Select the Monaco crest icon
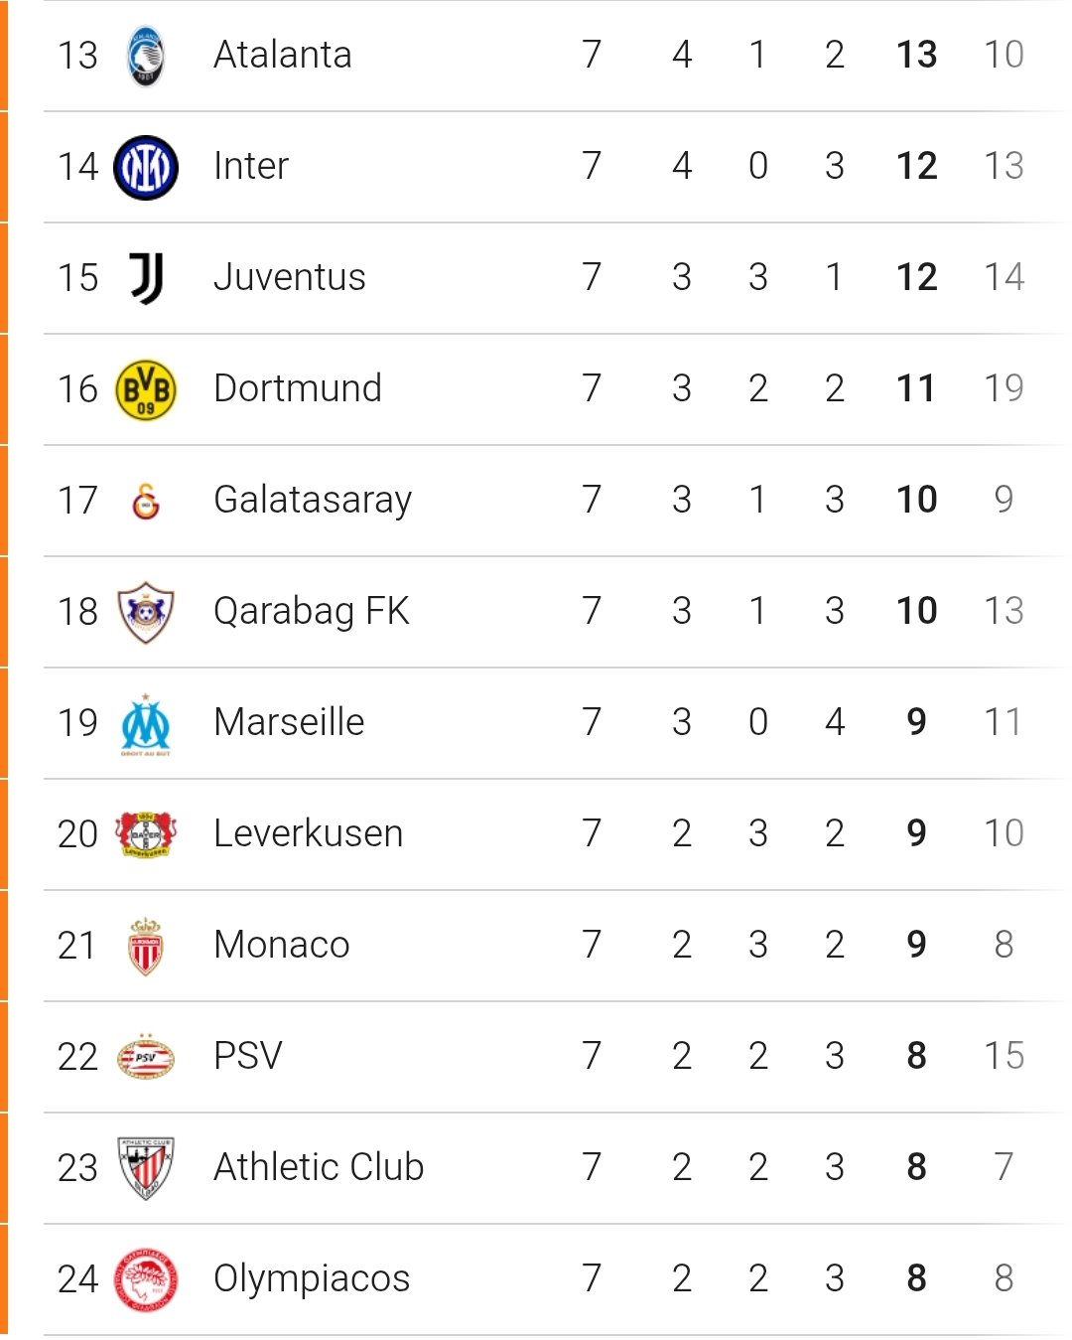The image size is (1072, 1340). click(x=146, y=946)
